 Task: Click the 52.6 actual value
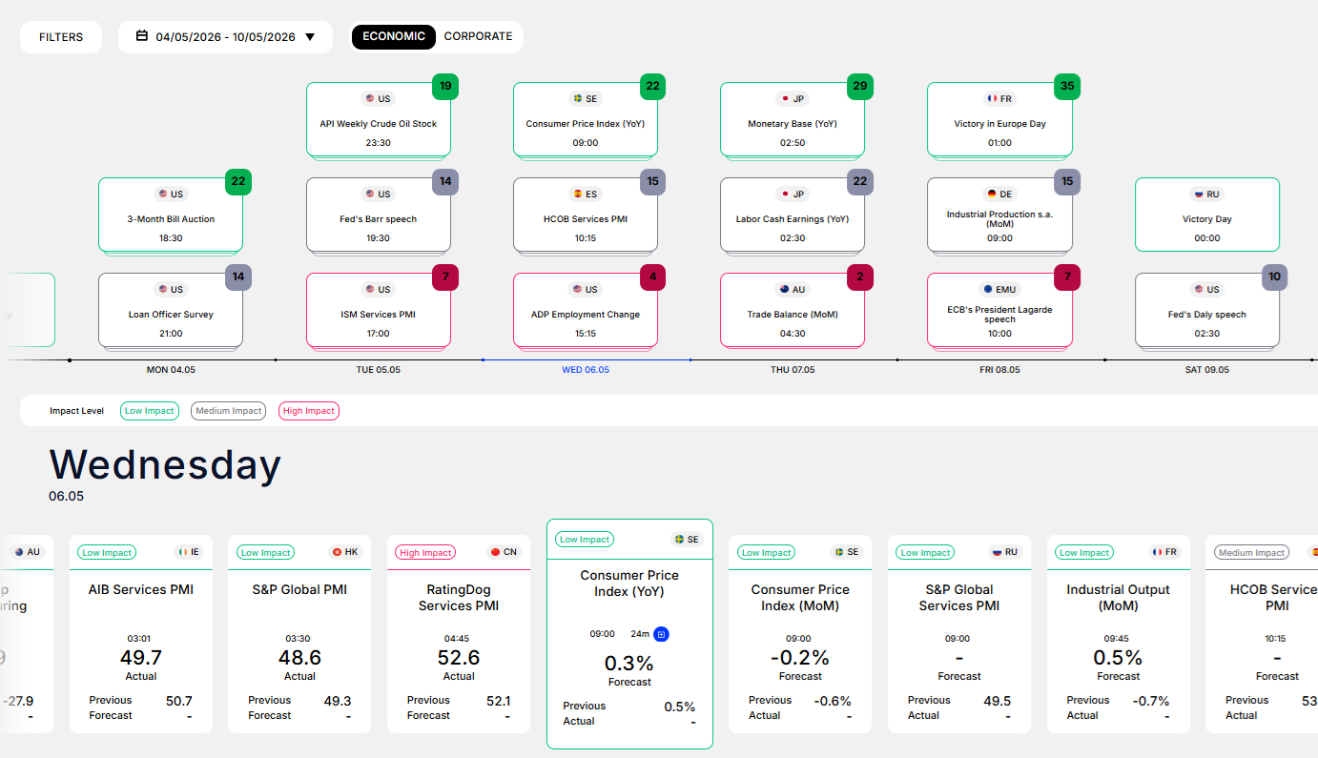coord(459,658)
